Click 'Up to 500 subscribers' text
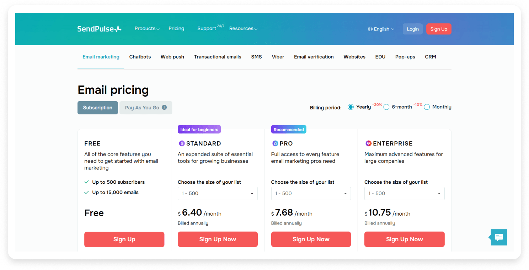This screenshot has height=270, width=529. (x=118, y=182)
